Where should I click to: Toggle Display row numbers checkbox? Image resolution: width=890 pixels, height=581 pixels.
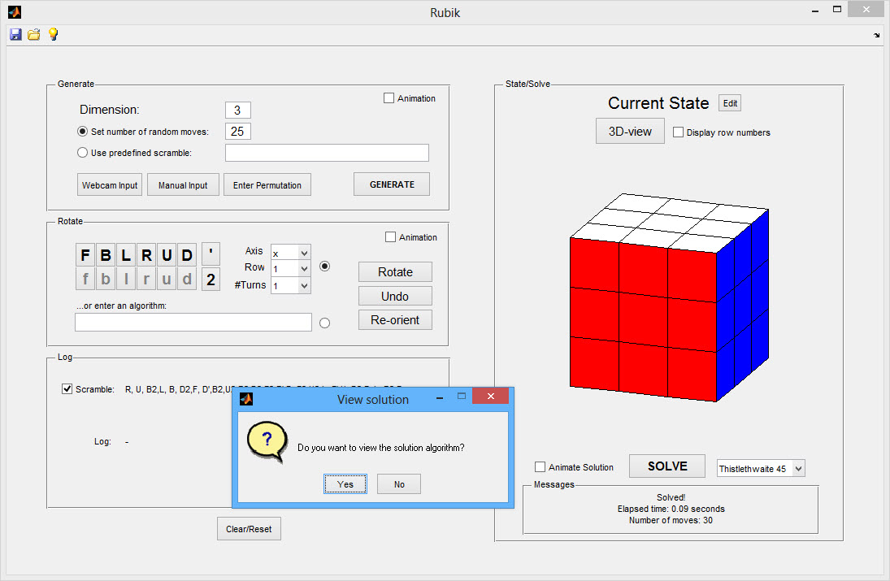(x=679, y=132)
